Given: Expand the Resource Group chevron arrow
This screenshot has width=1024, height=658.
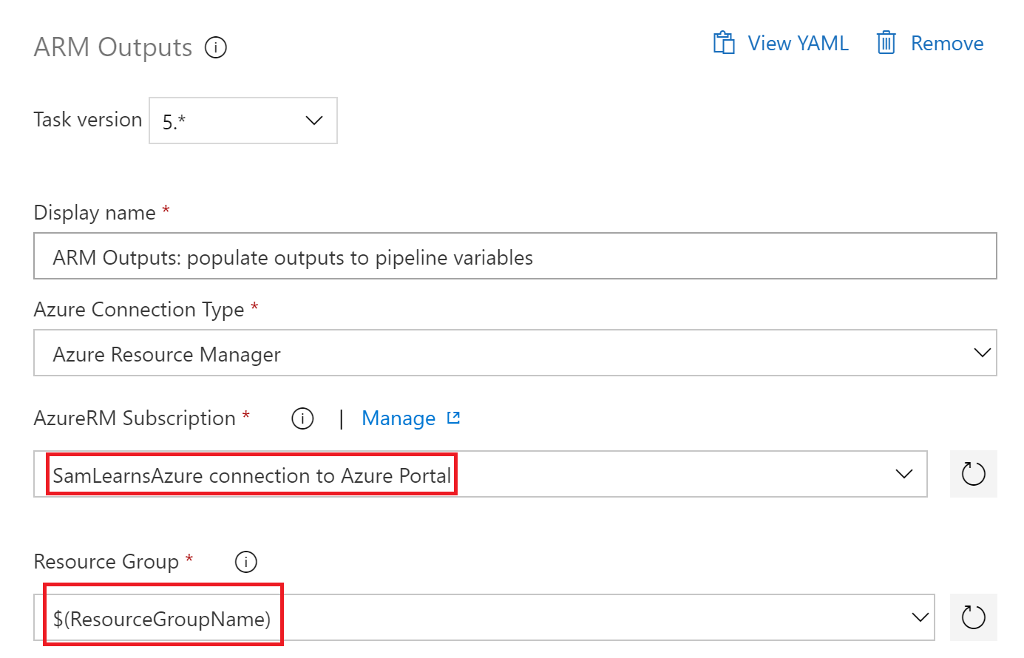Looking at the screenshot, I should tap(920, 617).
